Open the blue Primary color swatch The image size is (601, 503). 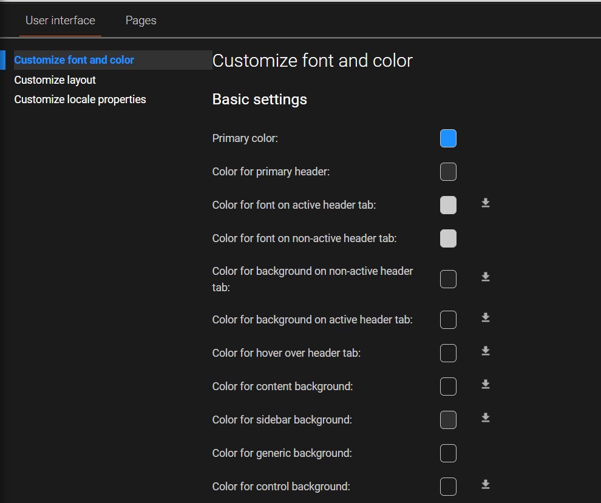[448, 138]
